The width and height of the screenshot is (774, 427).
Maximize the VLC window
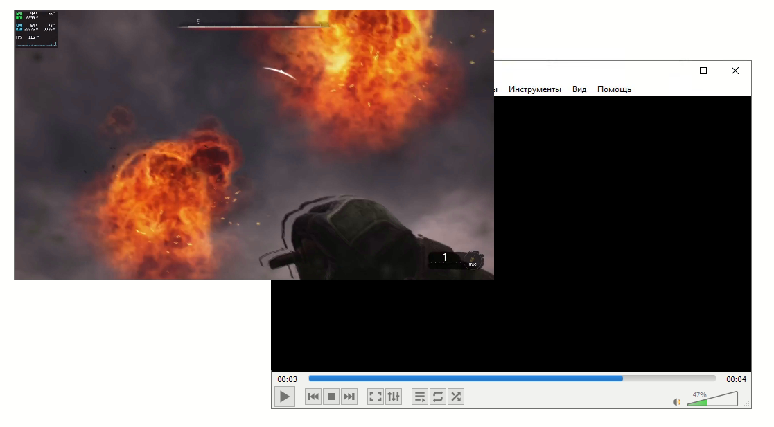point(703,71)
